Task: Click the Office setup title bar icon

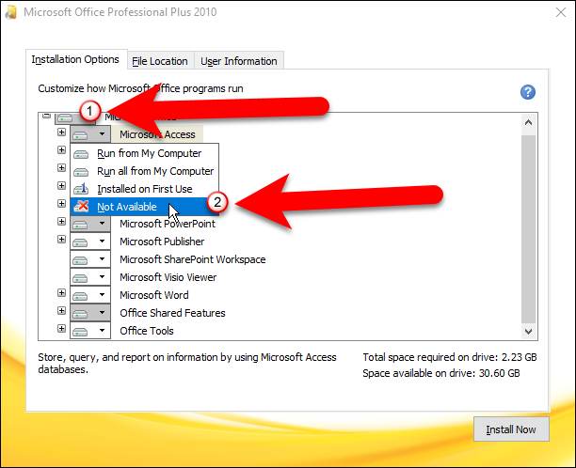Action: tap(11, 12)
